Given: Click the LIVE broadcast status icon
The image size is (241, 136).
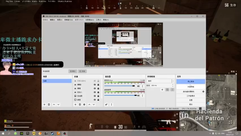Looking at the screenshot, I should point(153,108).
